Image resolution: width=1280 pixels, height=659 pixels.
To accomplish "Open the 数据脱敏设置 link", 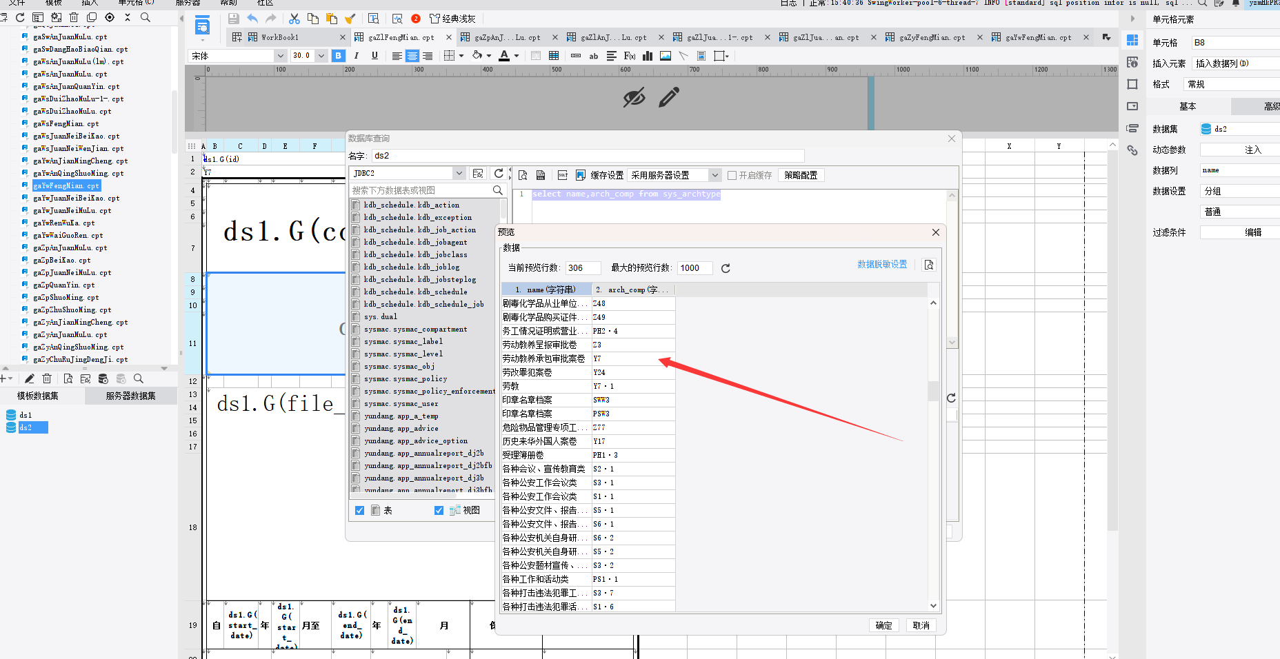I will (x=882, y=264).
